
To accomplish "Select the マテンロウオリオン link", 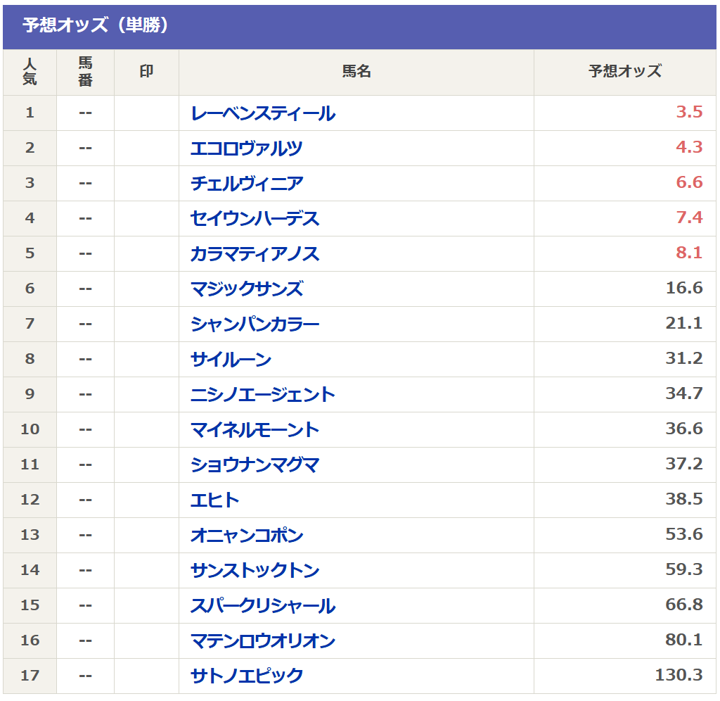I will coord(262,641).
